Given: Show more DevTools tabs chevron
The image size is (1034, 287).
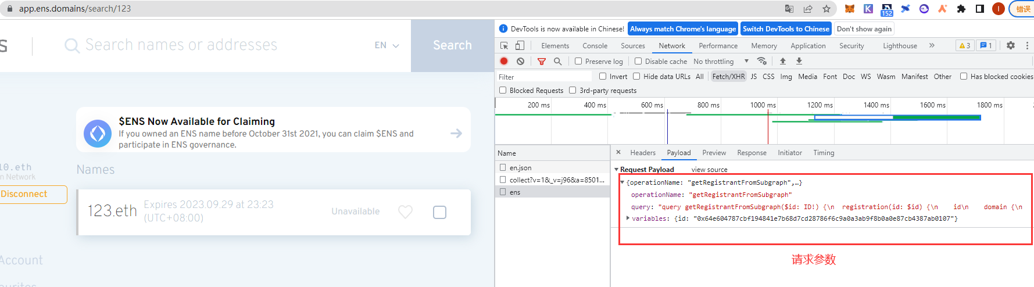Looking at the screenshot, I should [932, 45].
